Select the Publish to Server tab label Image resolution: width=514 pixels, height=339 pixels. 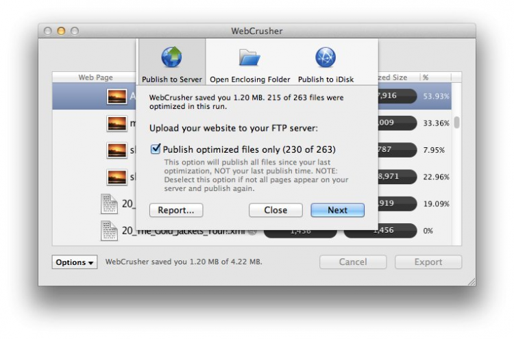click(172, 79)
